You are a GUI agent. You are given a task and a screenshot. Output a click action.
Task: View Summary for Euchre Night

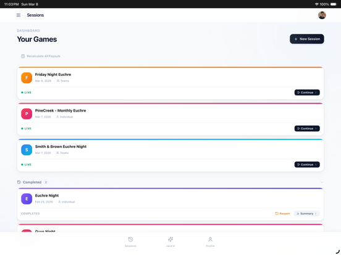coord(306,214)
